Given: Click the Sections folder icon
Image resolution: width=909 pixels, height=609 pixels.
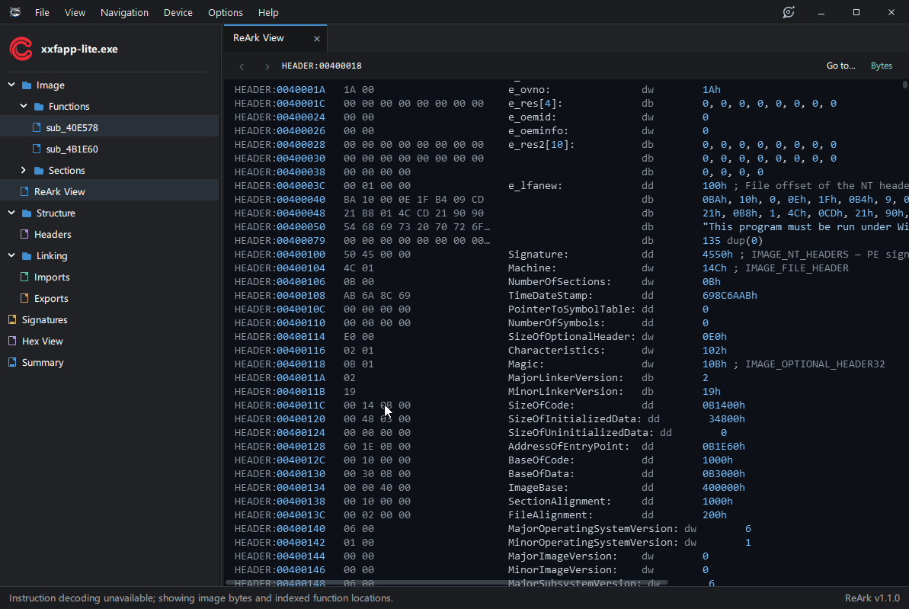Looking at the screenshot, I should 39,171.
